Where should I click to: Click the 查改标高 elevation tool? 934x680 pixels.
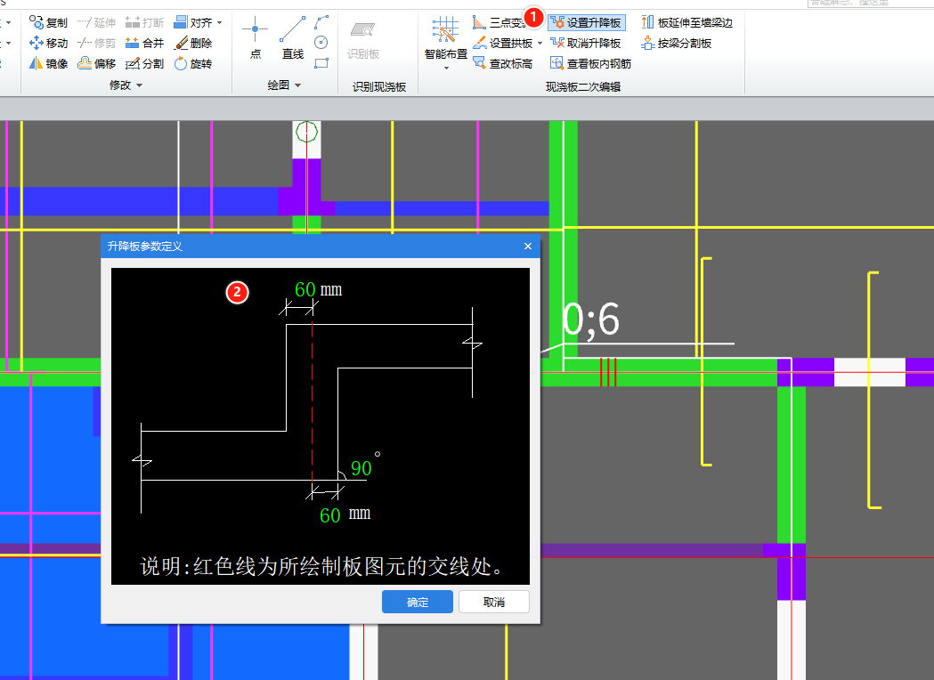pos(503,64)
